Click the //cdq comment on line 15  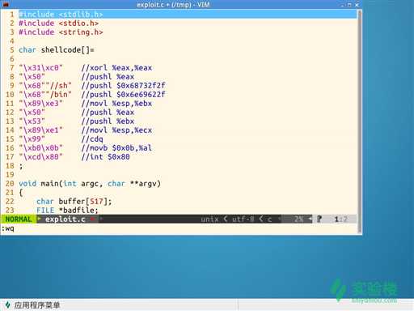[x=92, y=139]
